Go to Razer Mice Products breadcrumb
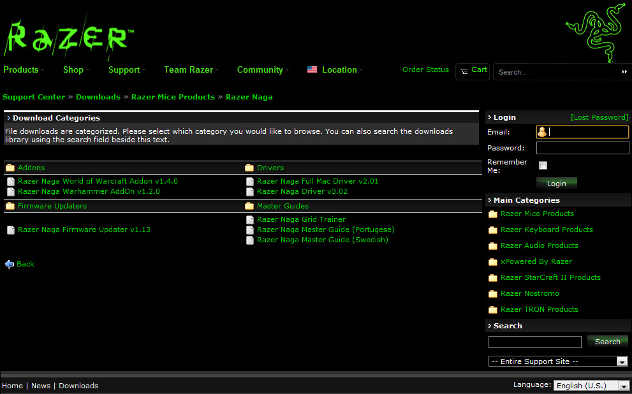The height and width of the screenshot is (394, 632). coord(173,97)
